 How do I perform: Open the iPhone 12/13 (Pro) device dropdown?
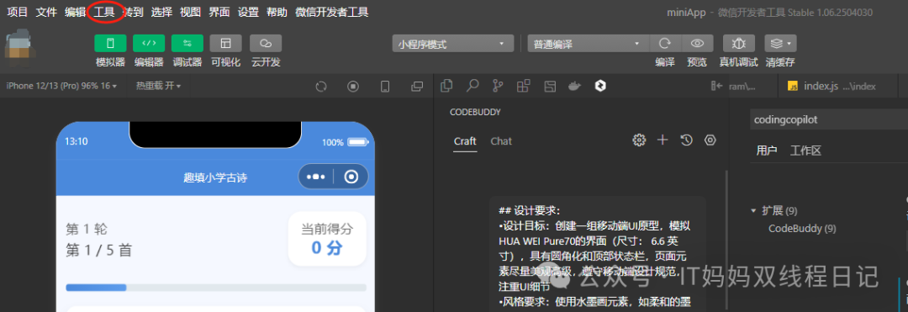click(x=61, y=86)
